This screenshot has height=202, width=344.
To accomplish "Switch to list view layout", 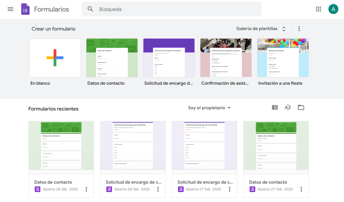I will (275, 107).
